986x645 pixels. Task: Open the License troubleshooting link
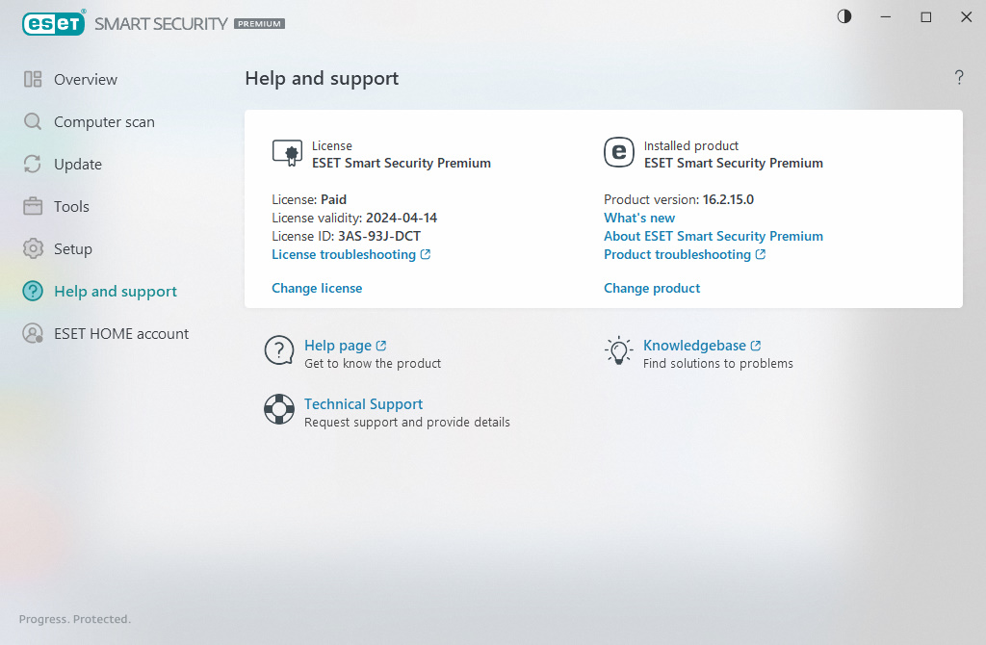[344, 254]
